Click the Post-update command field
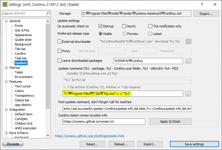 [127, 109]
